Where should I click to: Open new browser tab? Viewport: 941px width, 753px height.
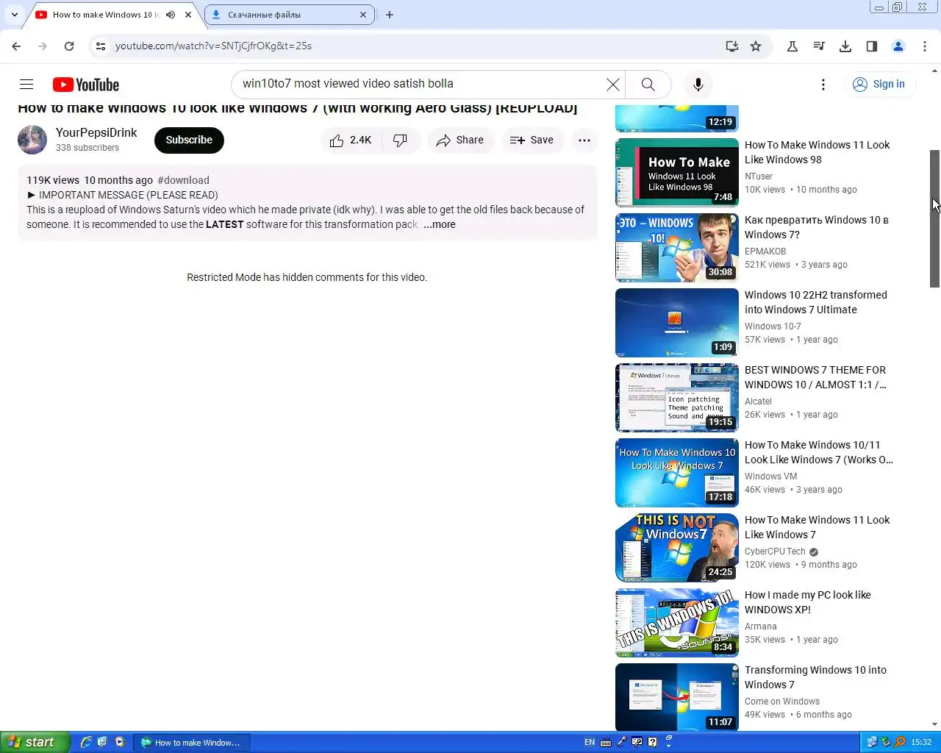390,14
